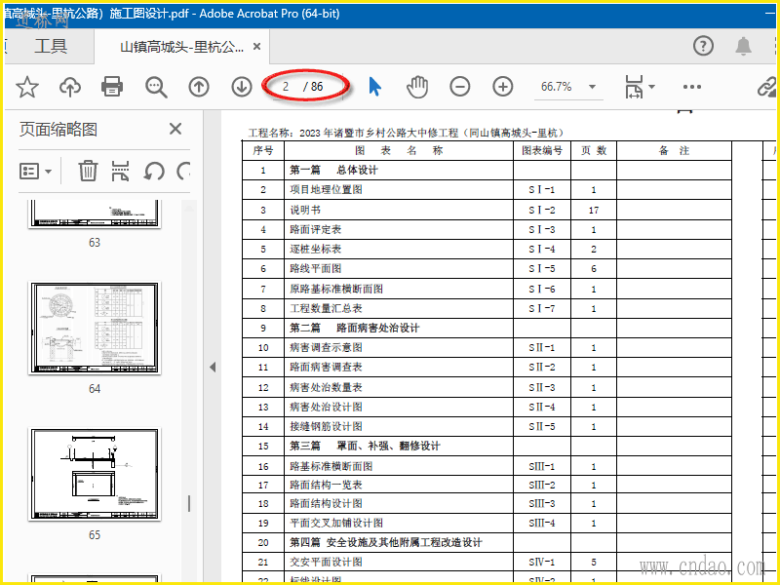
Task: Open the fit page scrolling options
Action: (x=640, y=87)
